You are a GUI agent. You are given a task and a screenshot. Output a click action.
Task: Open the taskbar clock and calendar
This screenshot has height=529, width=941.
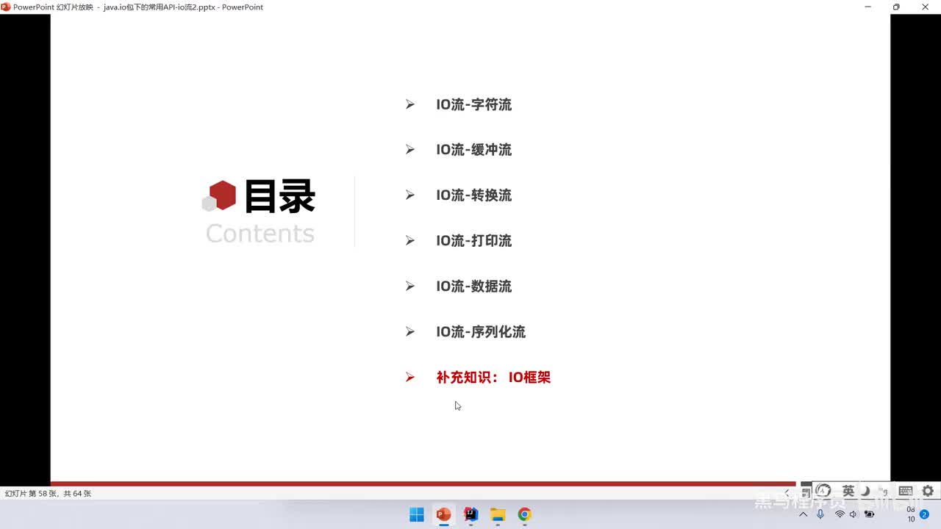(911, 514)
